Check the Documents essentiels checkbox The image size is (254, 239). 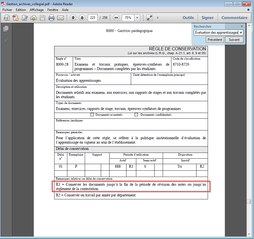[x=92, y=115]
